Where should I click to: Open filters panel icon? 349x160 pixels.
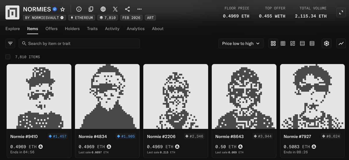pyautogui.click(x=10, y=43)
